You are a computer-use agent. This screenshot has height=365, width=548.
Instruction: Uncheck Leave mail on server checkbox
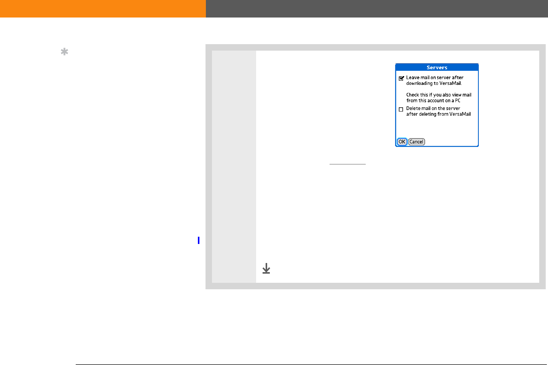tap(401, 78)
